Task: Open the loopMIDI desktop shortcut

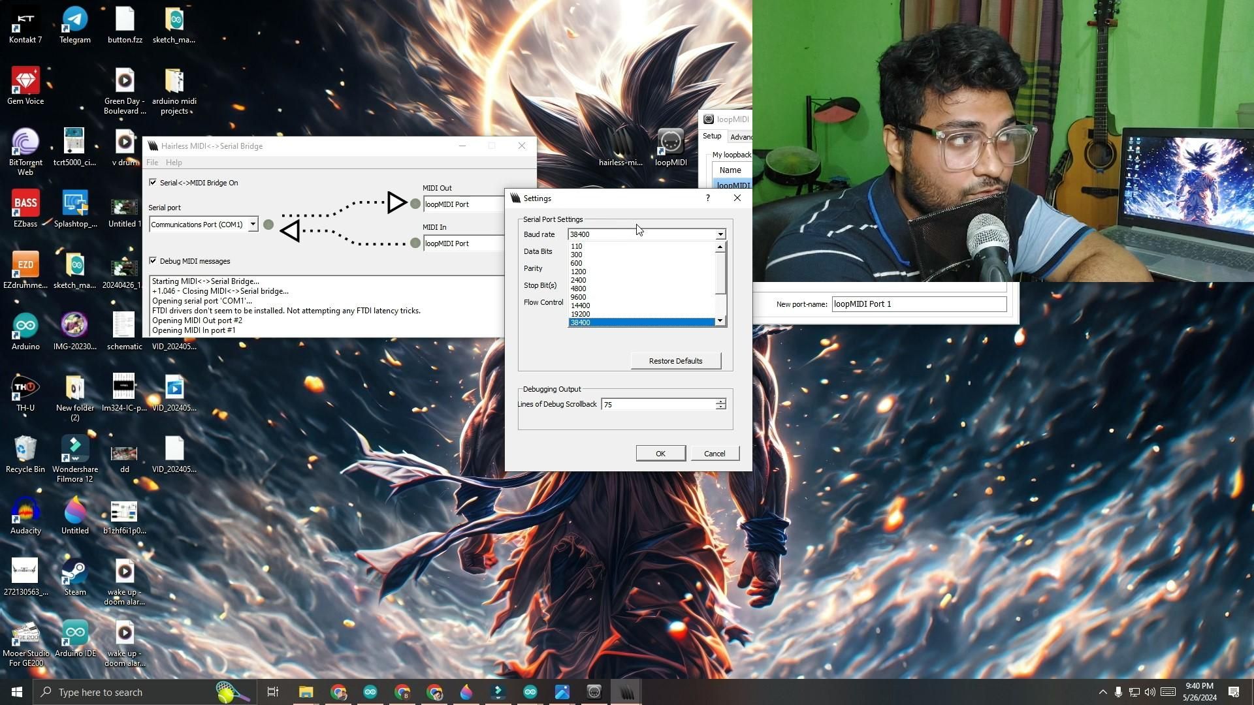Action: (x=671, y=143)
